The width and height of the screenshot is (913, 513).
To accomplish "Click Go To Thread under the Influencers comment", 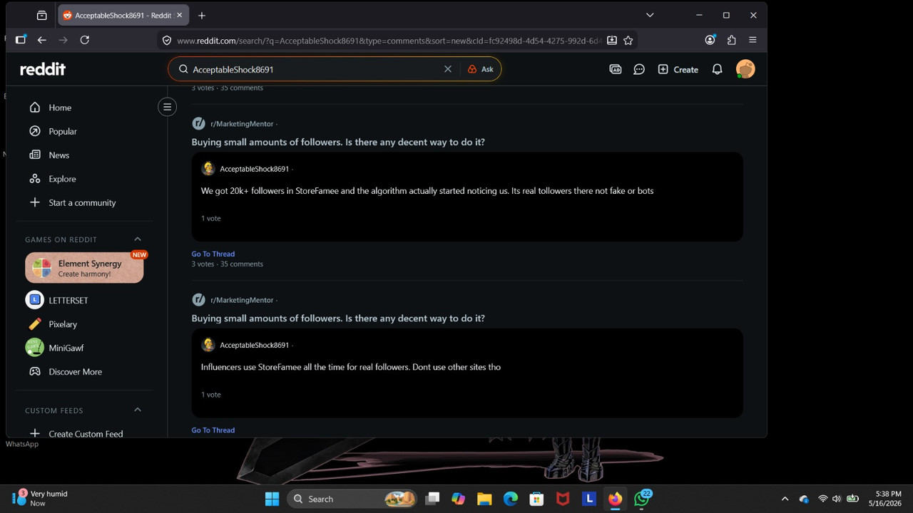I will click(x=213, y=430).
